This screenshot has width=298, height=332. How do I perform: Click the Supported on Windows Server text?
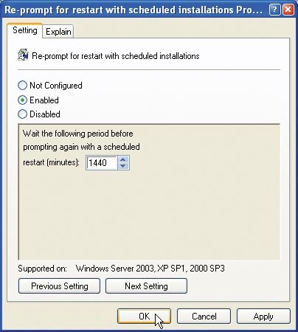tap(121, 269)
